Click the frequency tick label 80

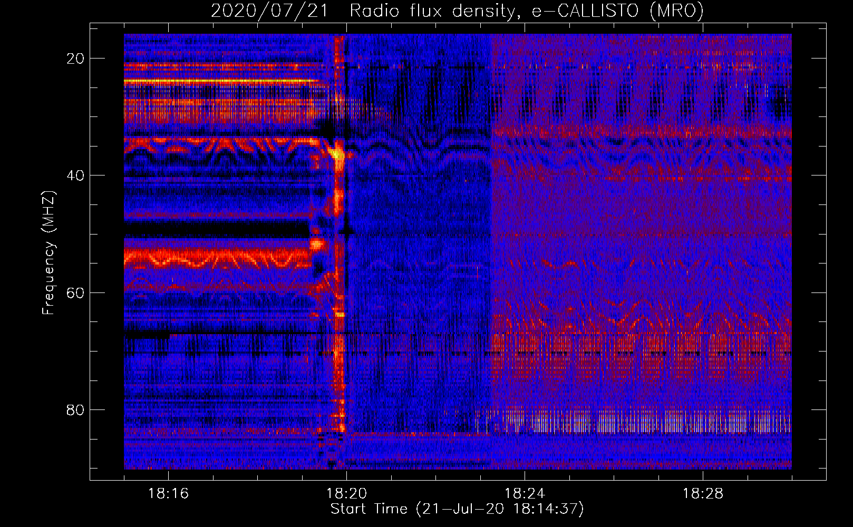(75, 409)
